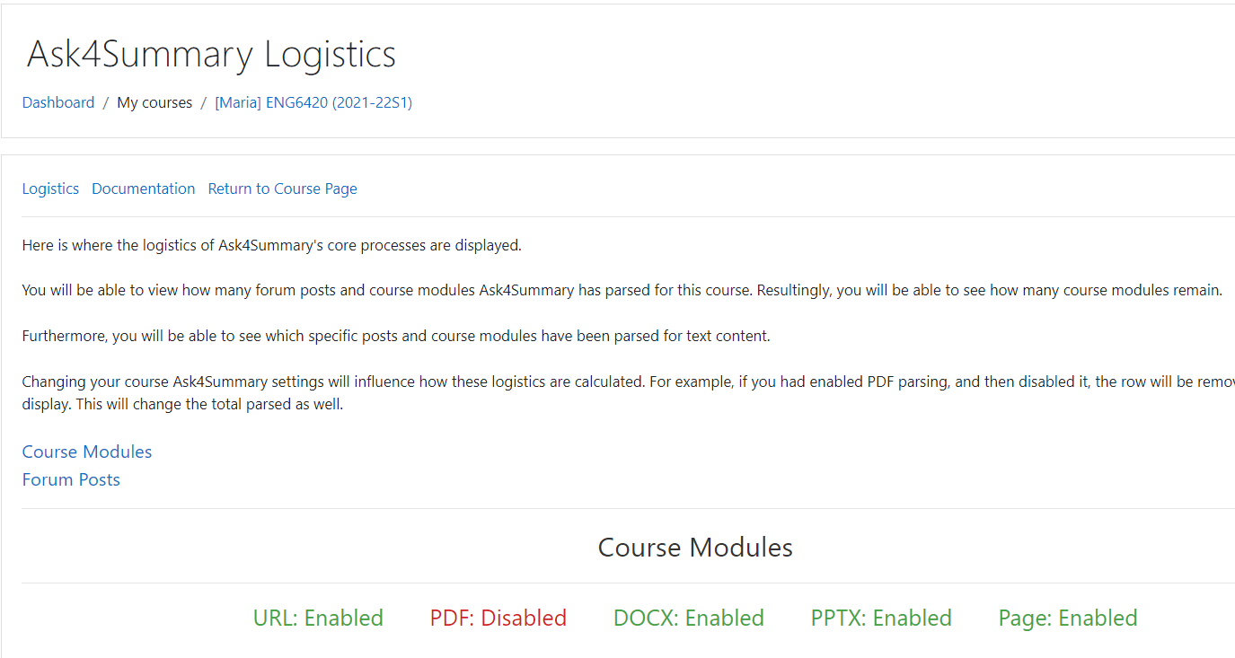Click the My courses breadcrumb item
Image resolution: width=1235 pixels, height=658 pixels.
pos(154,102)
